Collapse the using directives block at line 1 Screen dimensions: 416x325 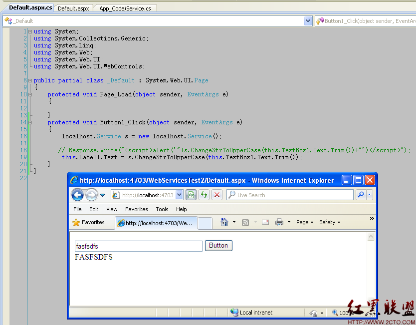30,31
